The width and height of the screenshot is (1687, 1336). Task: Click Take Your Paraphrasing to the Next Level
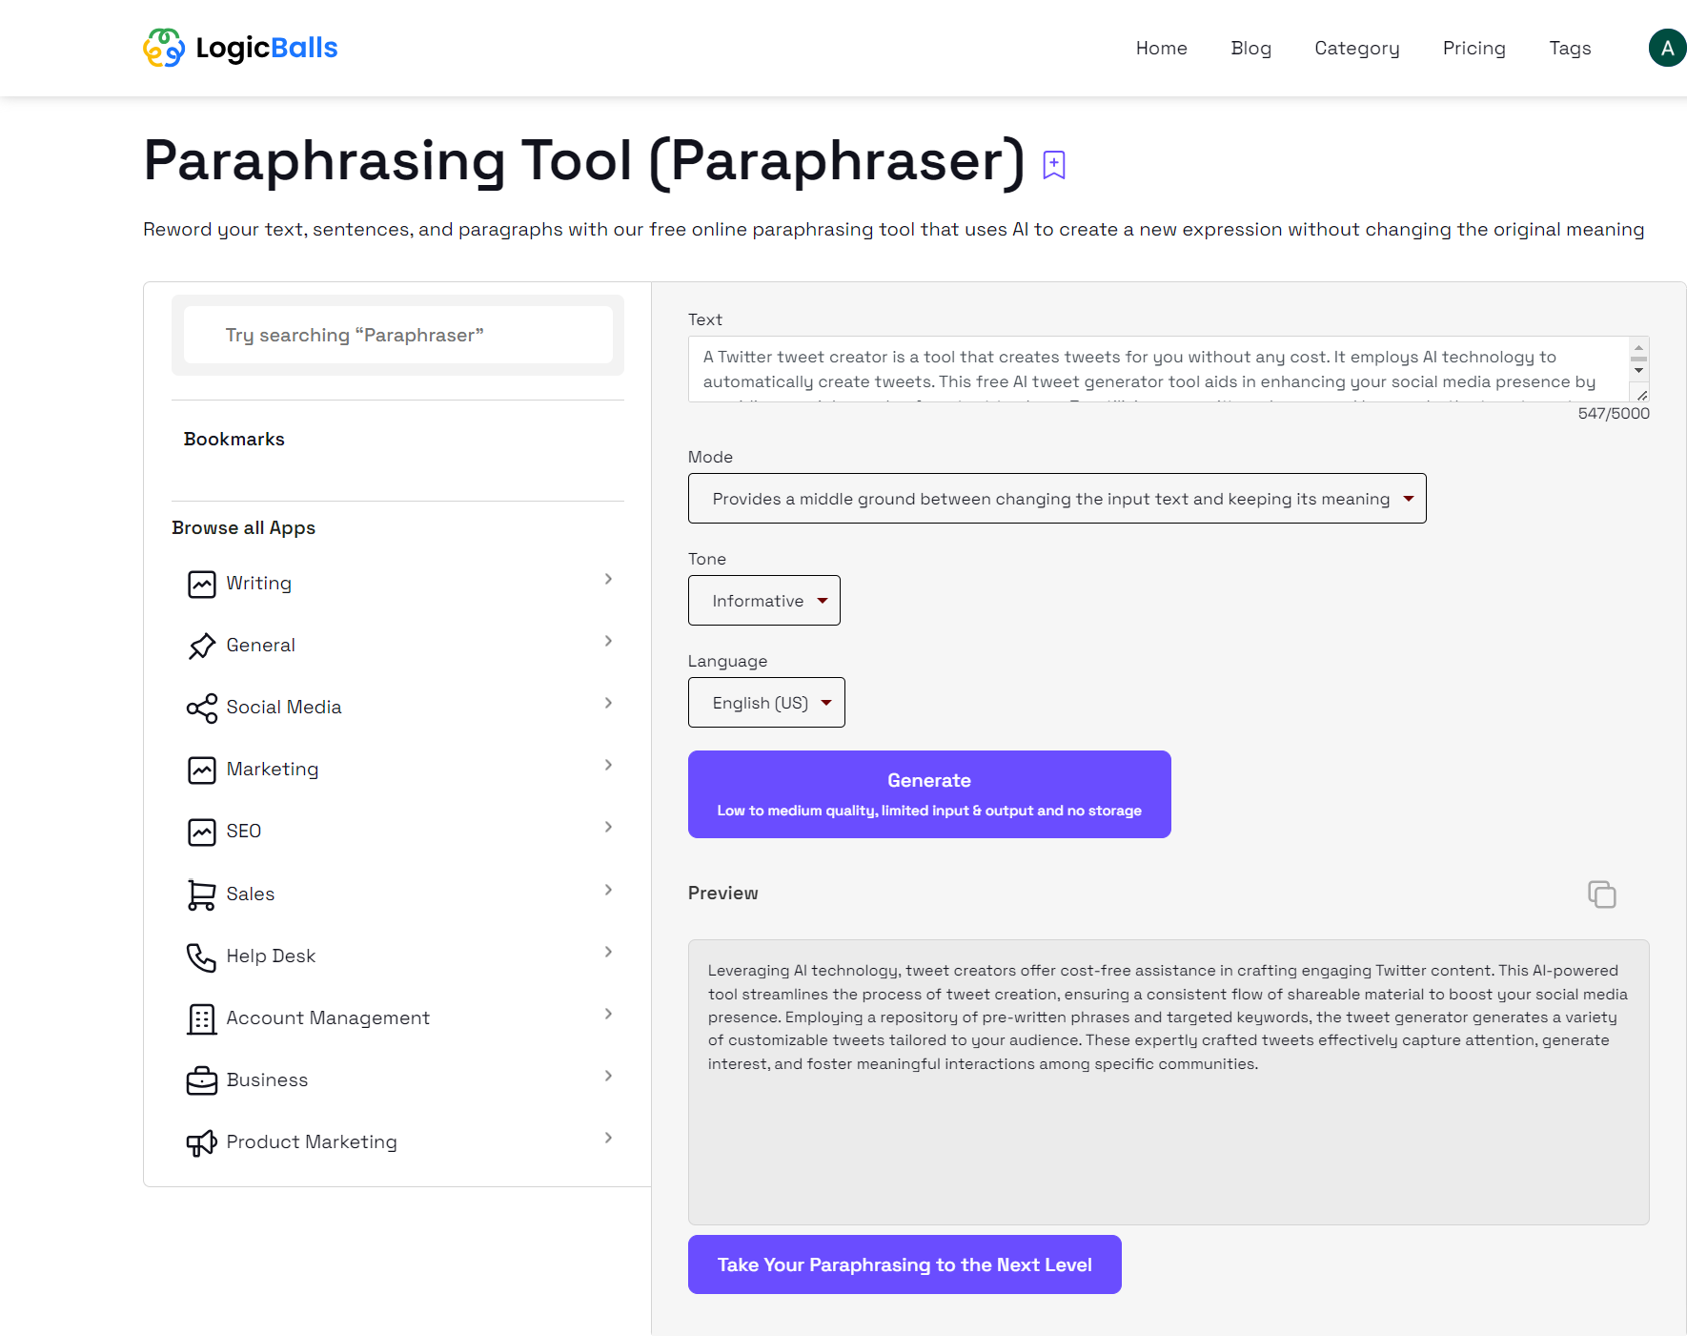[904, 1264]
